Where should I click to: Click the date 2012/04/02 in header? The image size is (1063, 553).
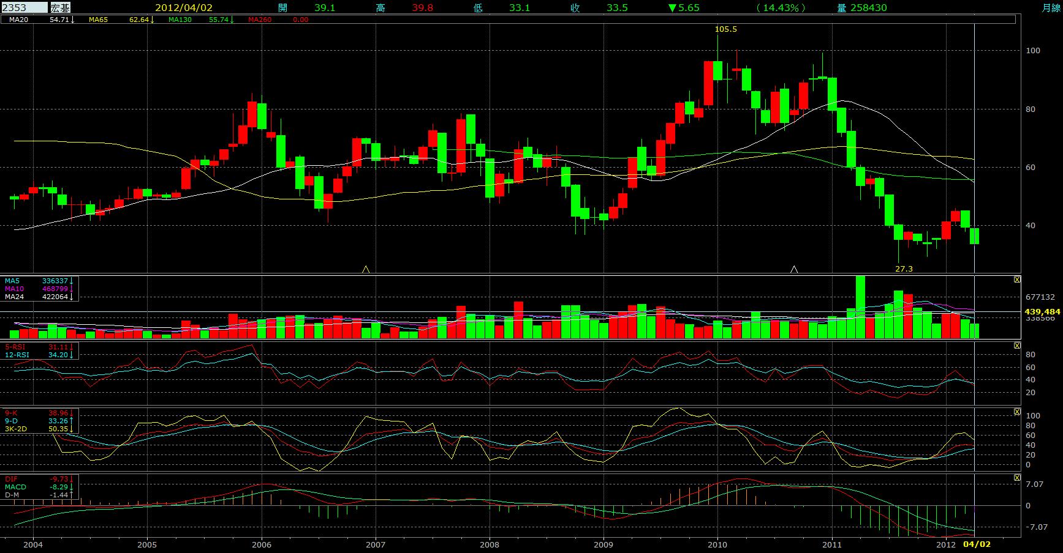click(x=185, y=7)
